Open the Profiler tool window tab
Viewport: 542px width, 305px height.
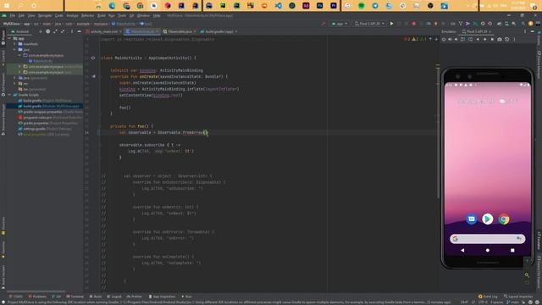pyautogui.click(x=134, y=297)
